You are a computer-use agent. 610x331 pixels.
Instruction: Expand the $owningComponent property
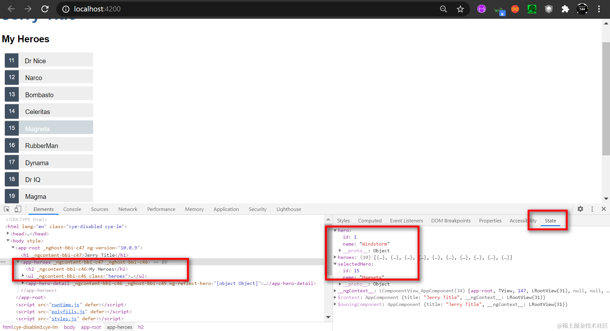(335, 304)
